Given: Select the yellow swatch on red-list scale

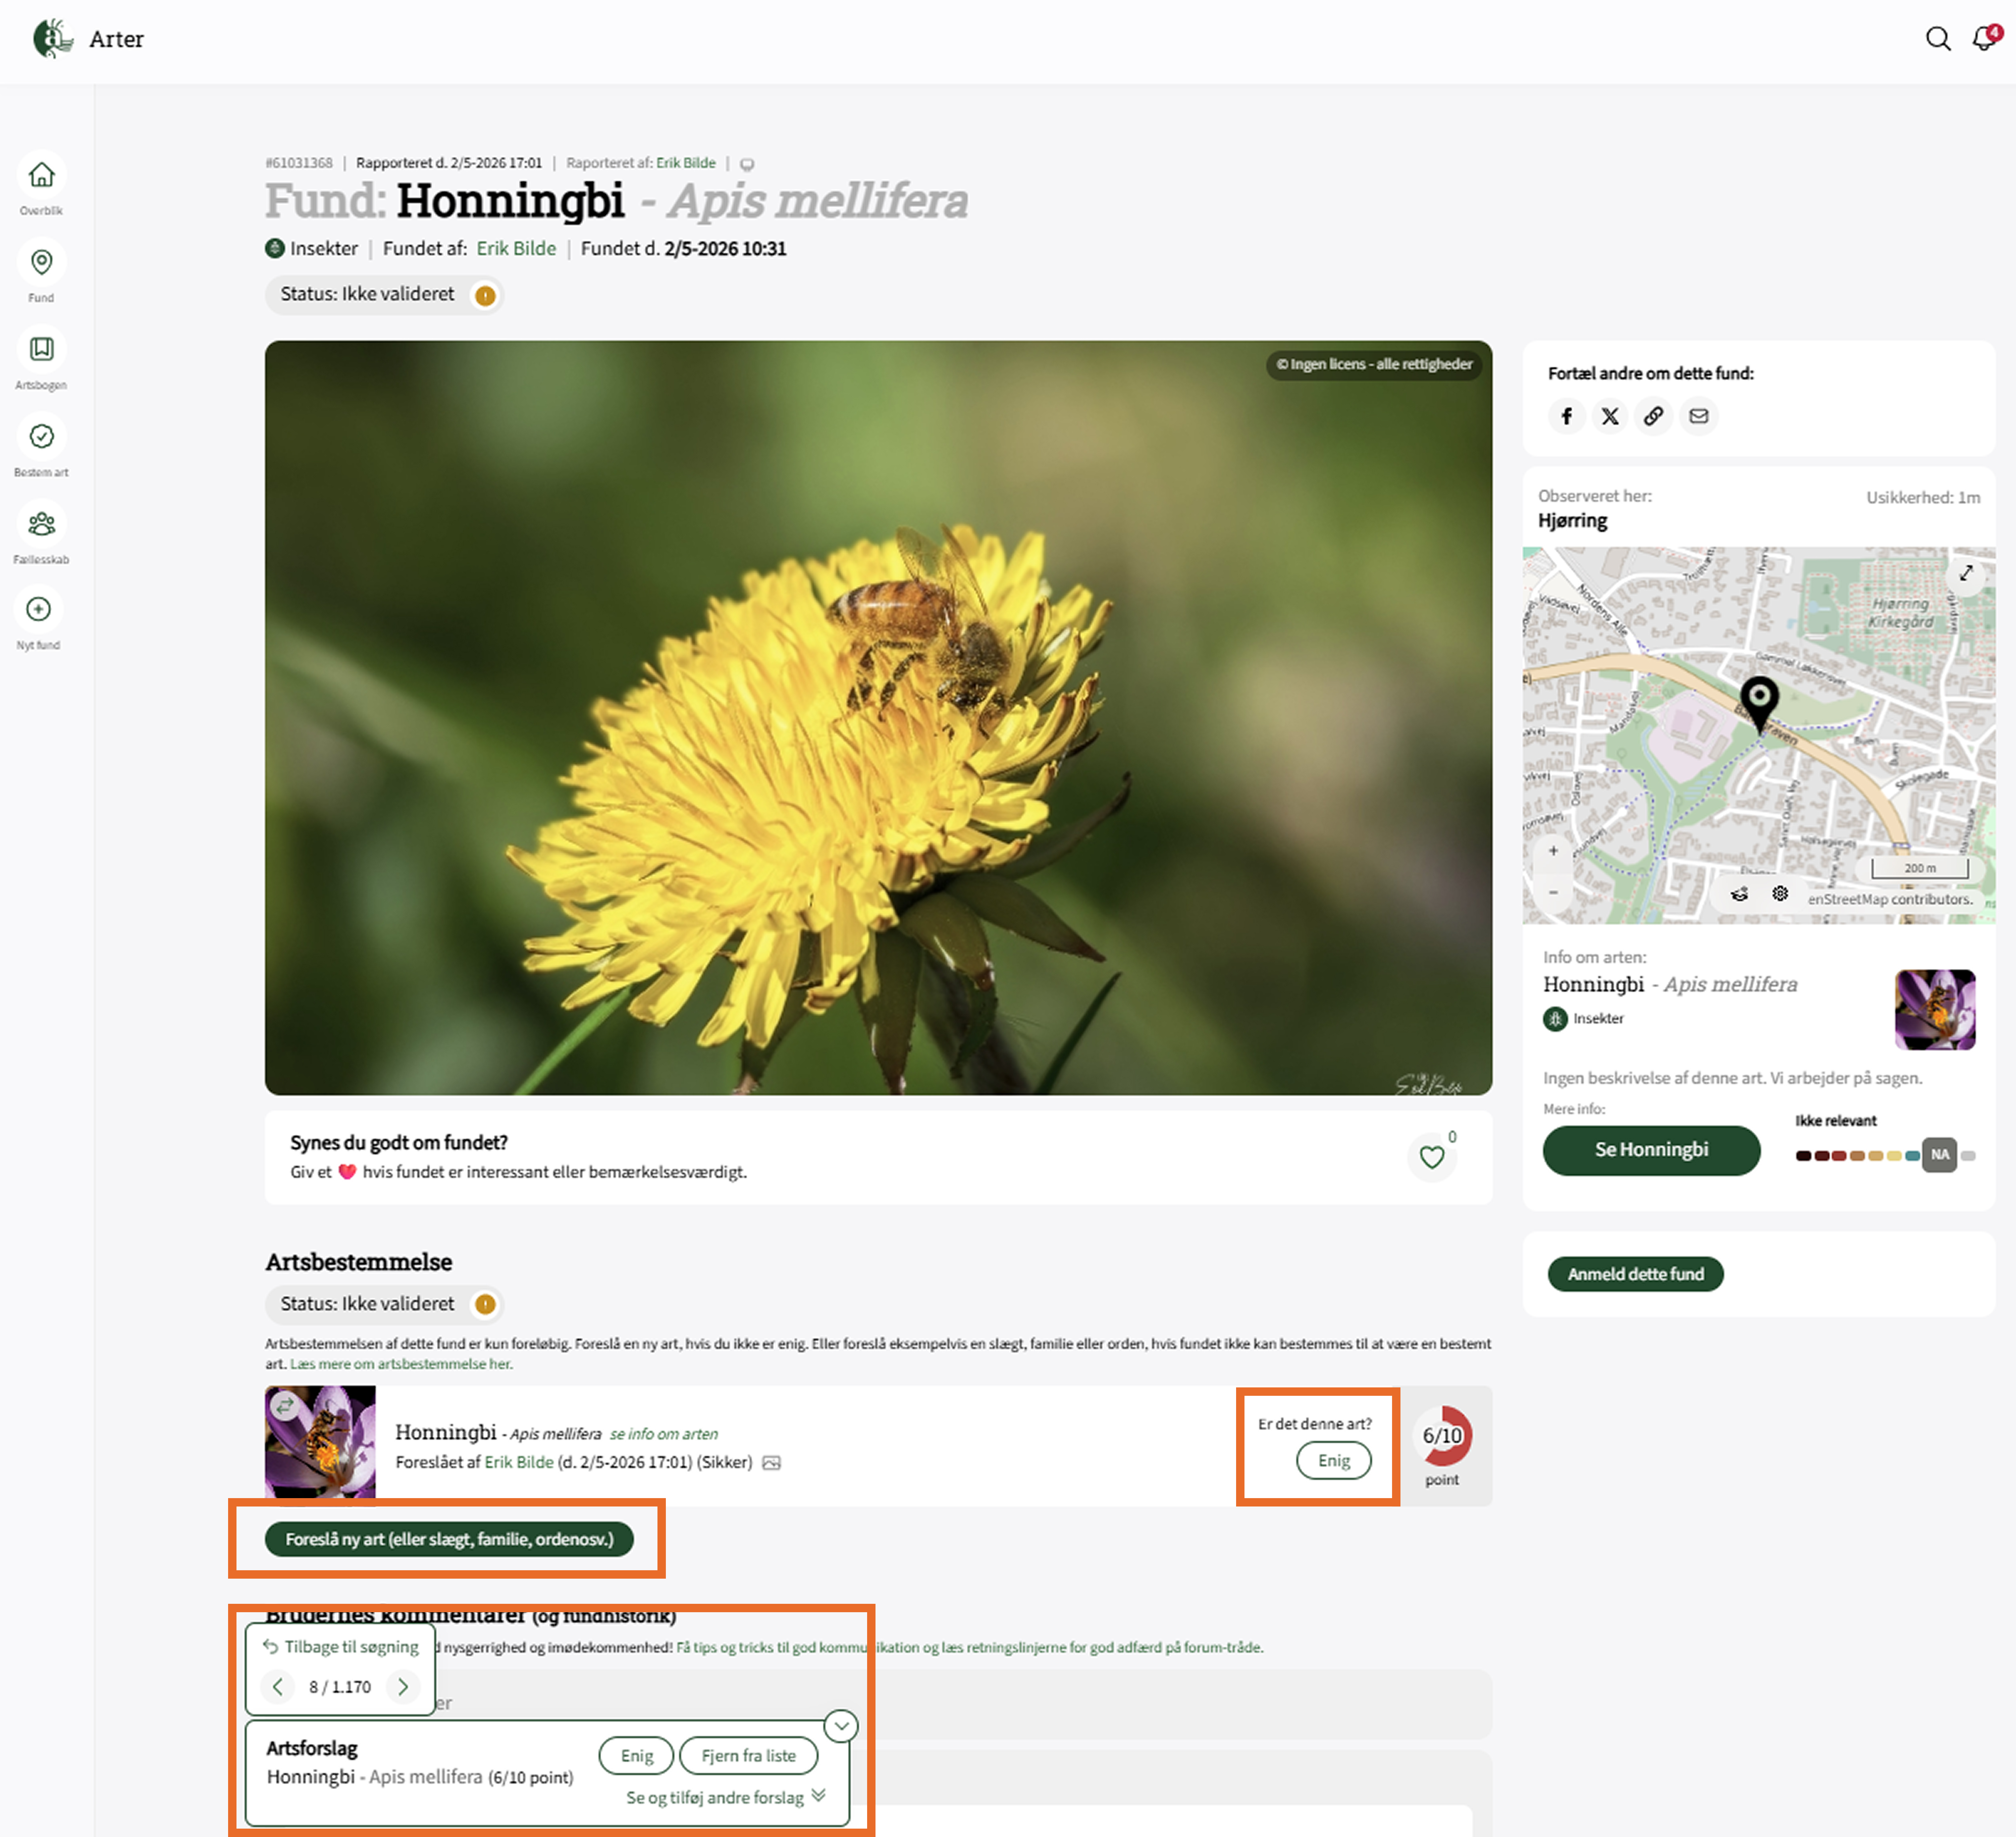Looking at the screenshot, I should click(1894, 1156).
